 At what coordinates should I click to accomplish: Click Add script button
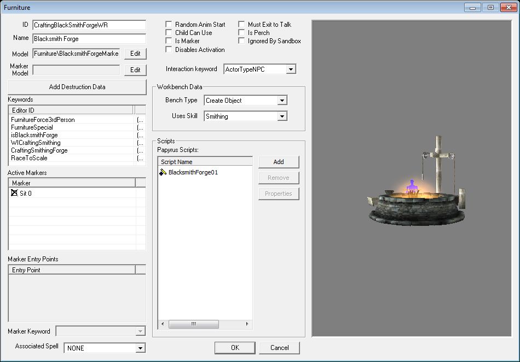point(279,162)
